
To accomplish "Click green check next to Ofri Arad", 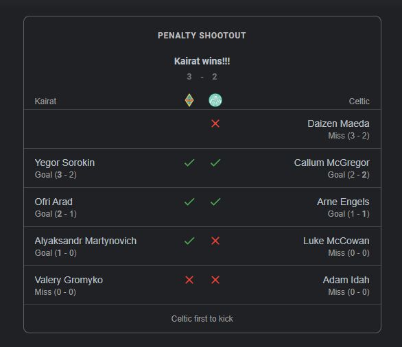I will click(189, 202).
